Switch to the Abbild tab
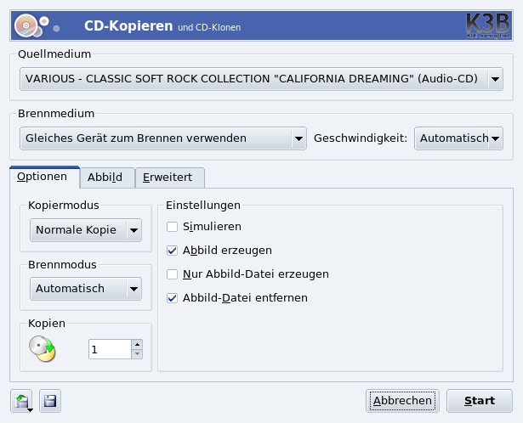Image resolution: width=523 pixels, height=423 pixels. point(105,178)
